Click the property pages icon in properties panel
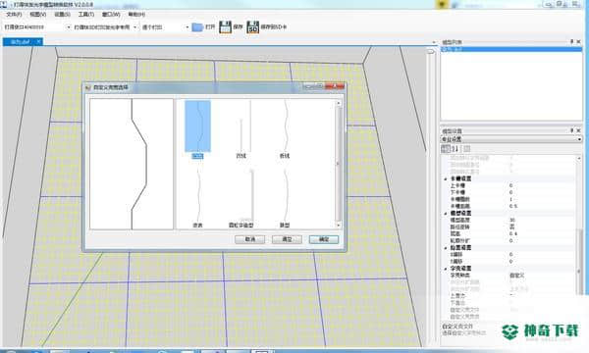 point(467,149)
